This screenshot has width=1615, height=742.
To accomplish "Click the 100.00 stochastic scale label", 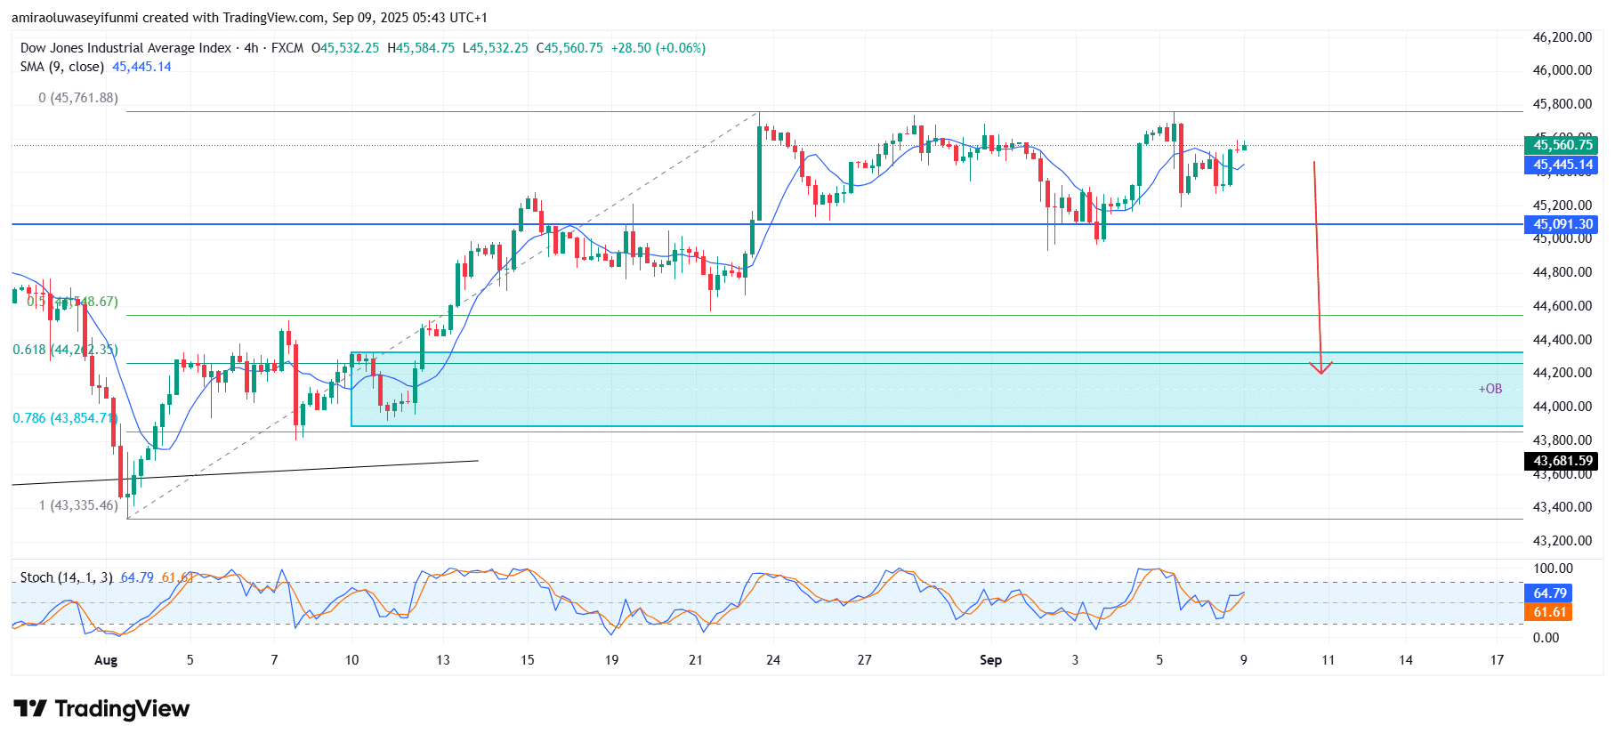I will pyautogui.click(x=1553, y=569).
